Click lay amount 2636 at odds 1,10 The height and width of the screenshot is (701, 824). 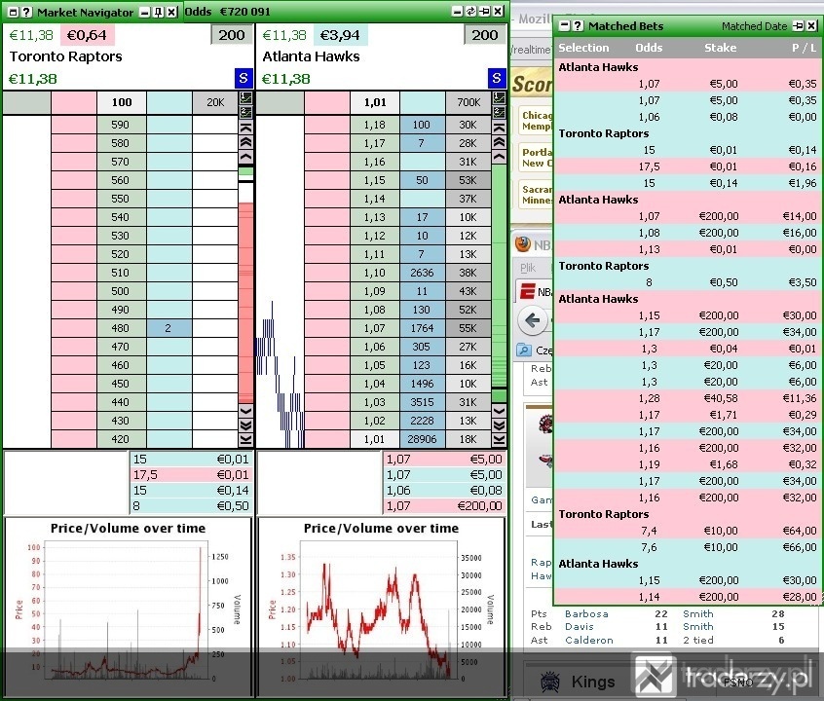coord(422,273)
